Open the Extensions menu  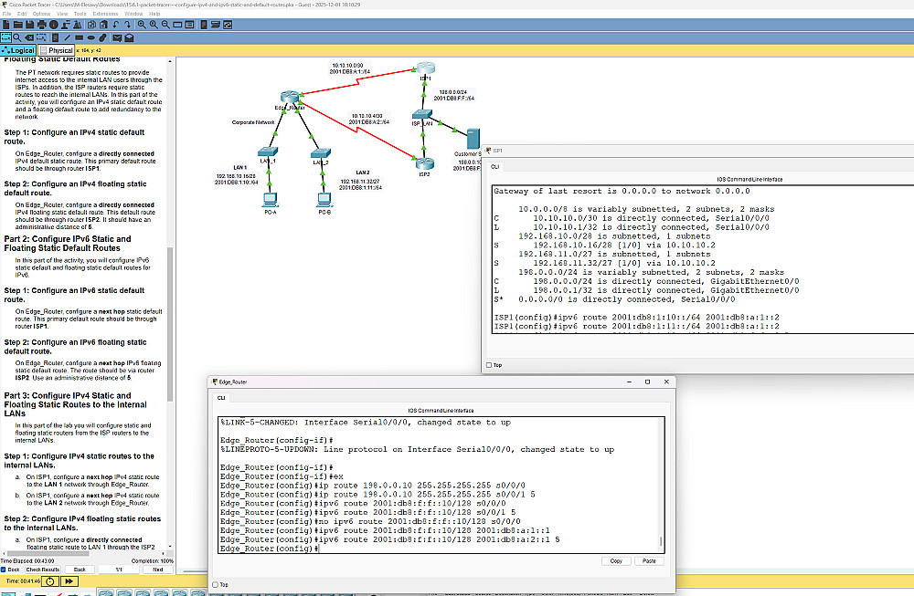click(x=105, y=14)
